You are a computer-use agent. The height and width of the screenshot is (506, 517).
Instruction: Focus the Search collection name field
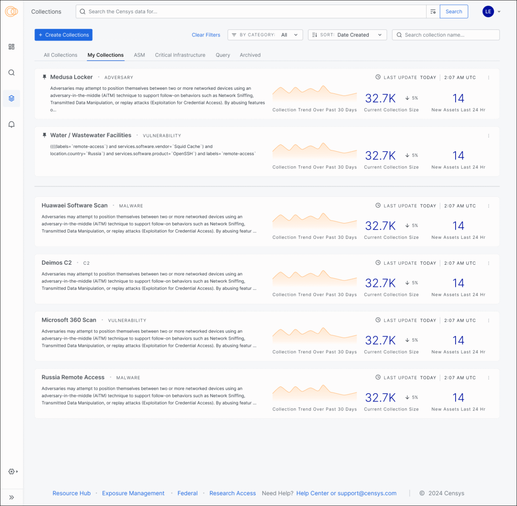[x=446, y=35]
